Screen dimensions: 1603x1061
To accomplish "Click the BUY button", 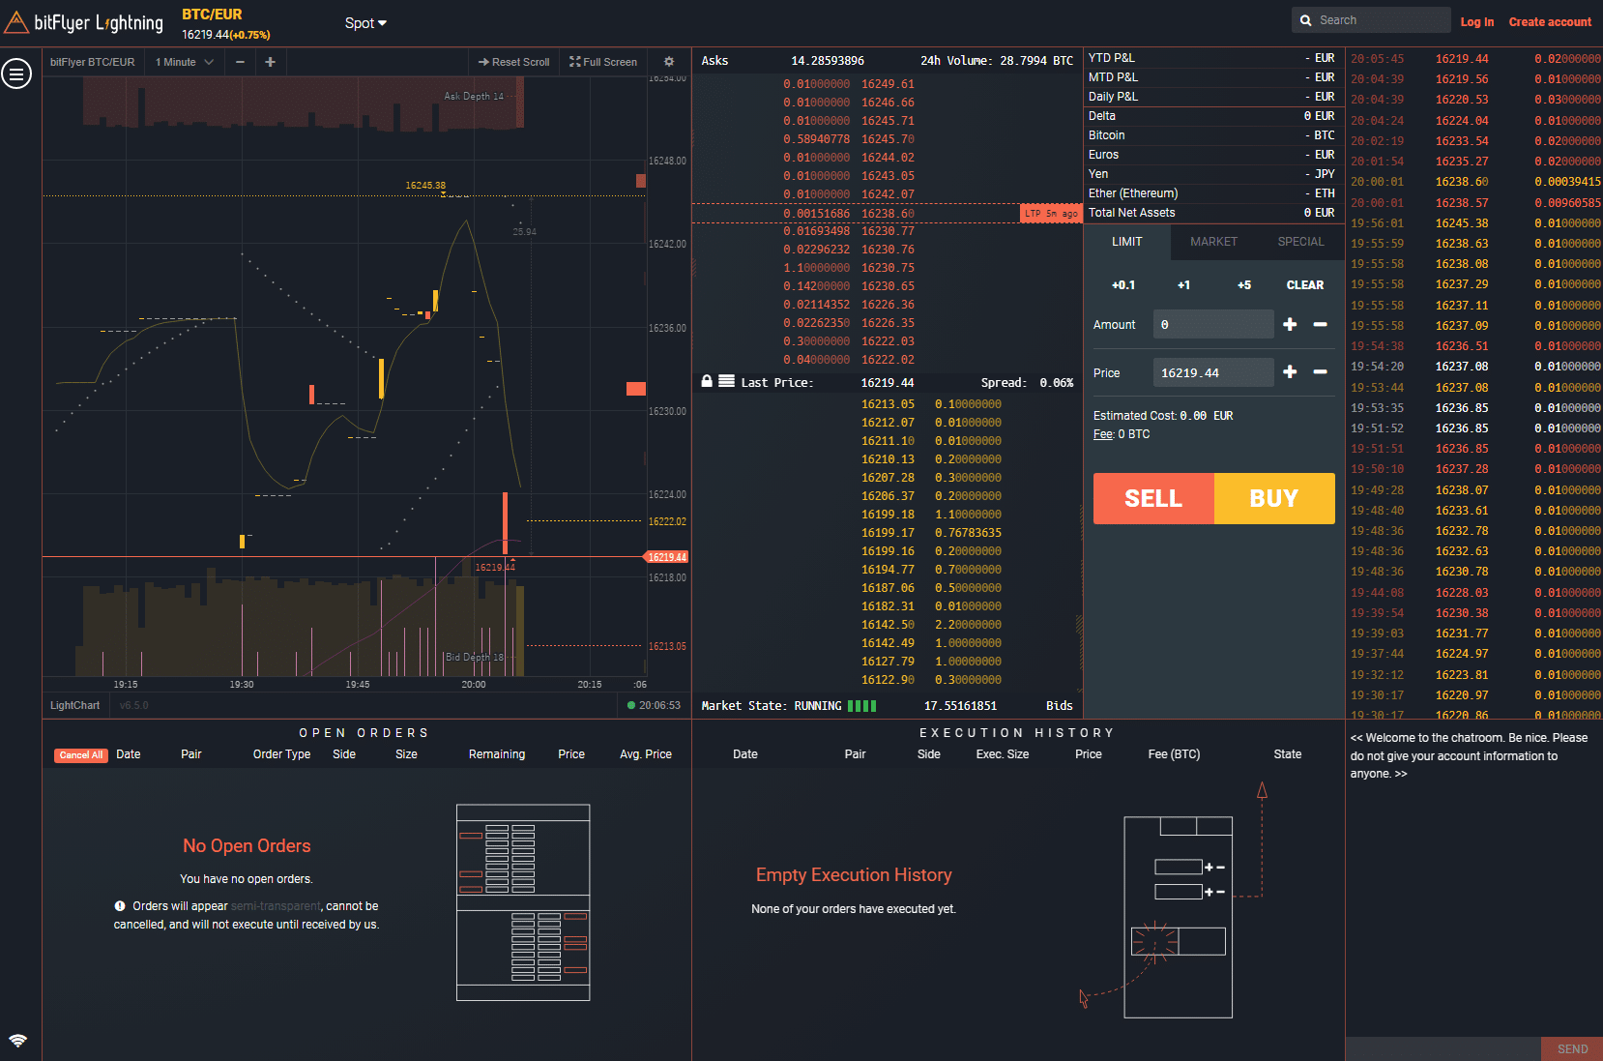I will point(1274,498).
